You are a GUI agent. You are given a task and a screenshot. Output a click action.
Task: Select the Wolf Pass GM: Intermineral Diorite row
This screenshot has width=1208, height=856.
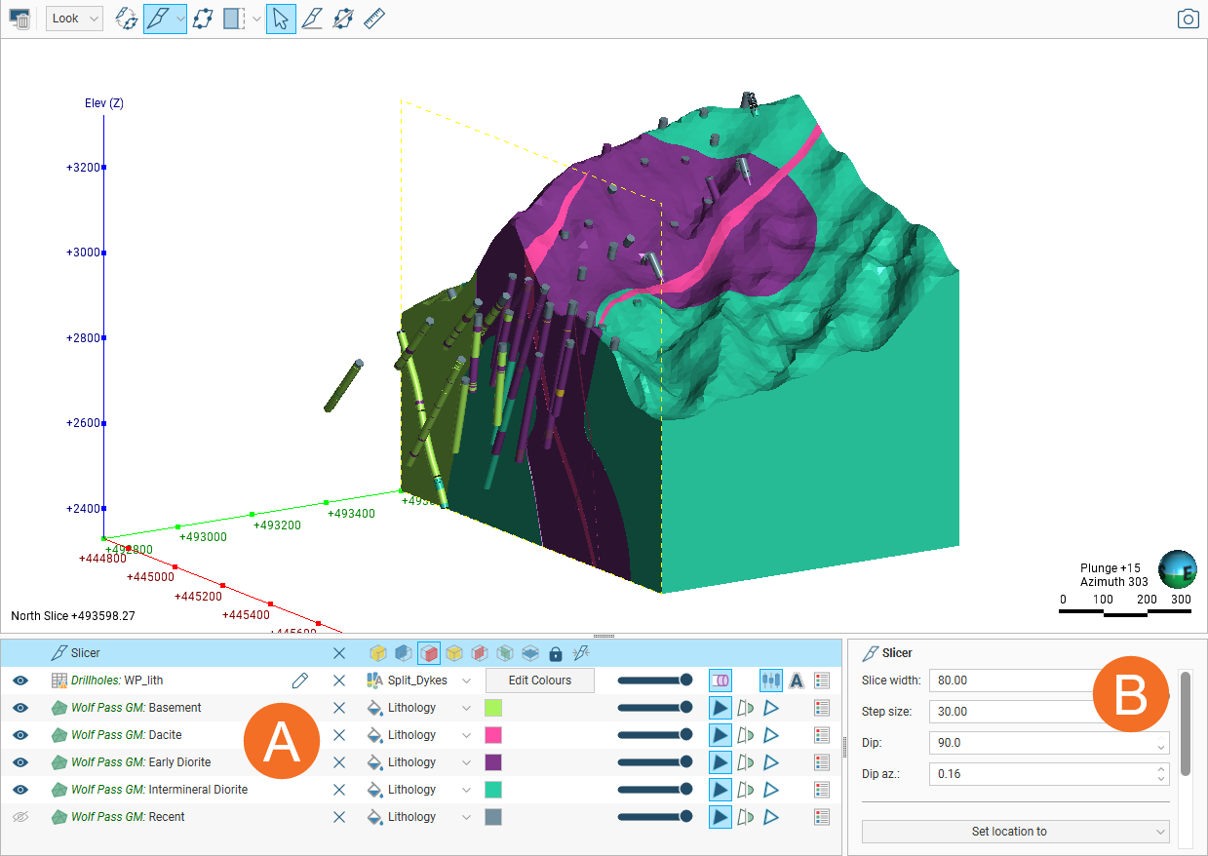pyautogui.click(x=159, y=790)
